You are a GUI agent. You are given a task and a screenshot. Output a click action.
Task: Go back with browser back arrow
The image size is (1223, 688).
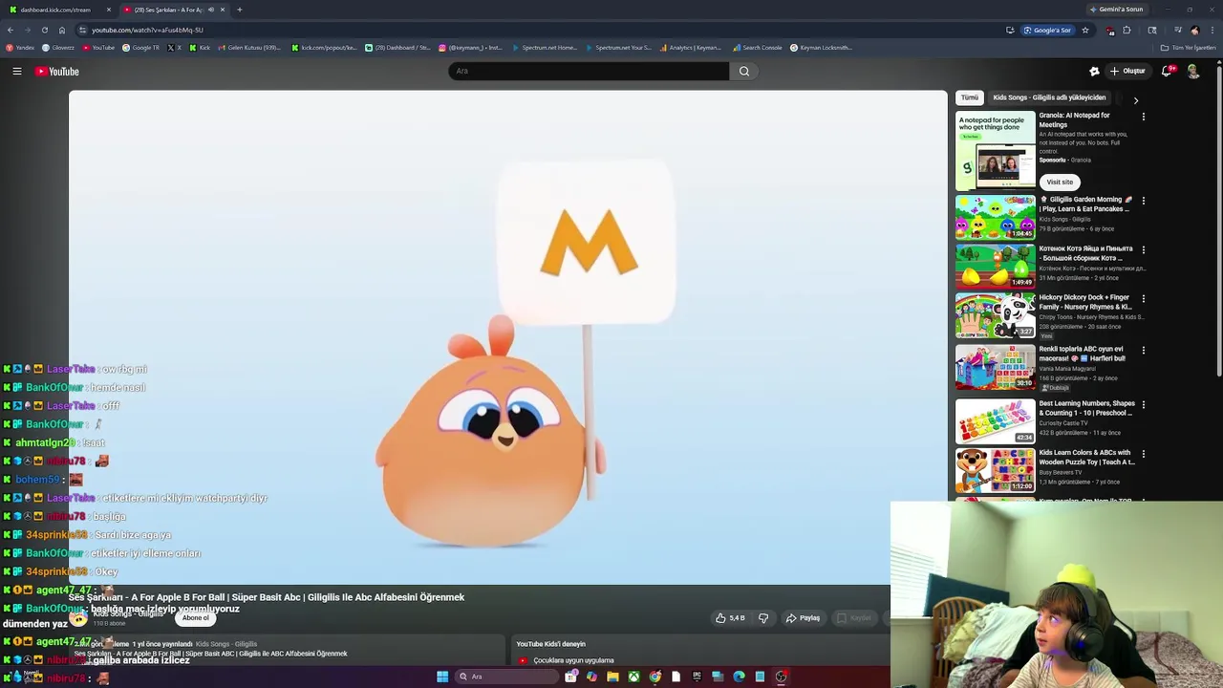pyautogui.click(x=11, y=30)
